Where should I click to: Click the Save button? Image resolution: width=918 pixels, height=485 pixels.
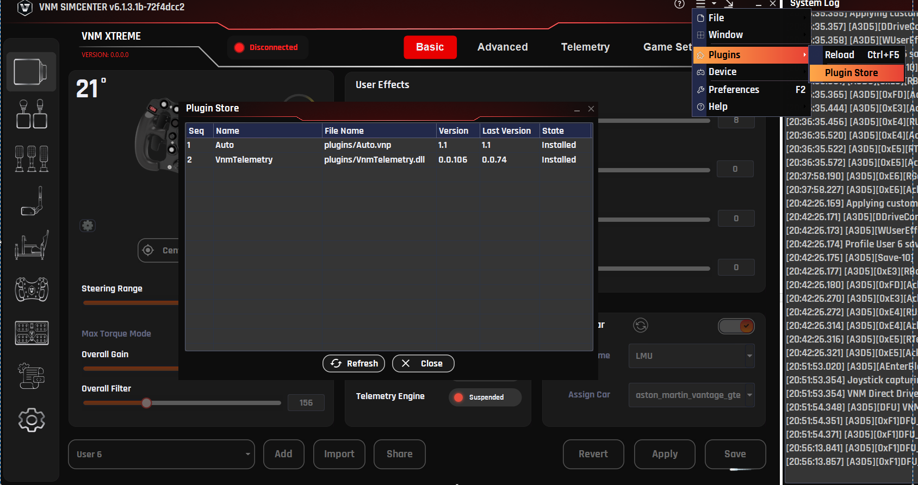click(735, 454)
